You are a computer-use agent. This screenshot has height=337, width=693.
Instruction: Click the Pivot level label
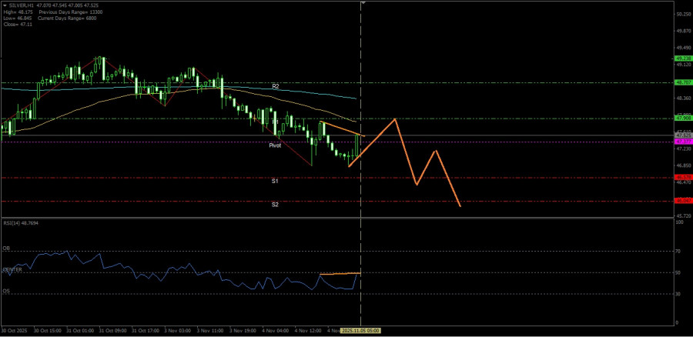click(275, 145)
